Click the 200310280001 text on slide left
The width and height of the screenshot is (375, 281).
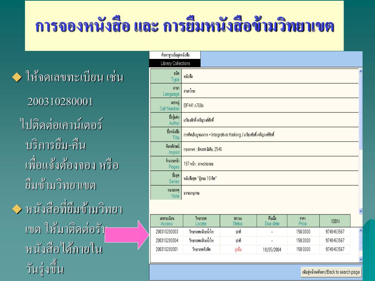pos(60,102)
